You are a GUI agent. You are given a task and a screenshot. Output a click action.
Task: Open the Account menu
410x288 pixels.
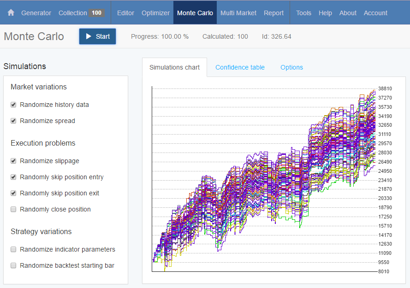(x=375, y=13)
